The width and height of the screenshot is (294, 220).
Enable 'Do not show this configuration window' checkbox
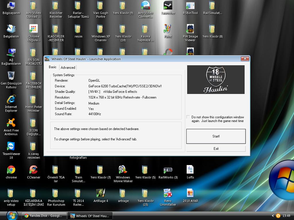[188, 117]
